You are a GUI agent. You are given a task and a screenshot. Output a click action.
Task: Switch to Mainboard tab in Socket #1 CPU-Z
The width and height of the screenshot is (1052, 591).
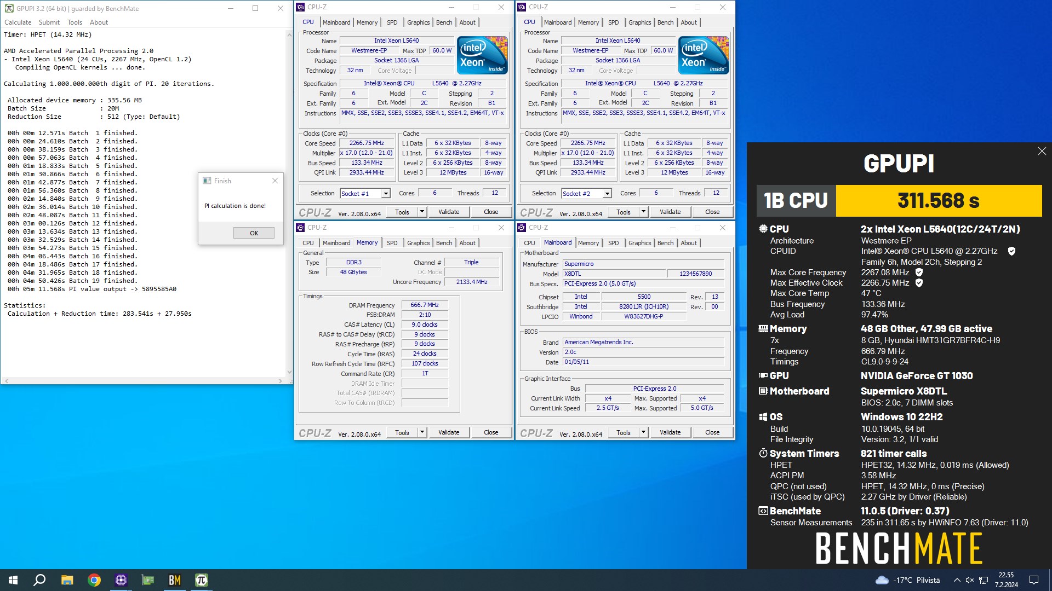pos(336,22)
